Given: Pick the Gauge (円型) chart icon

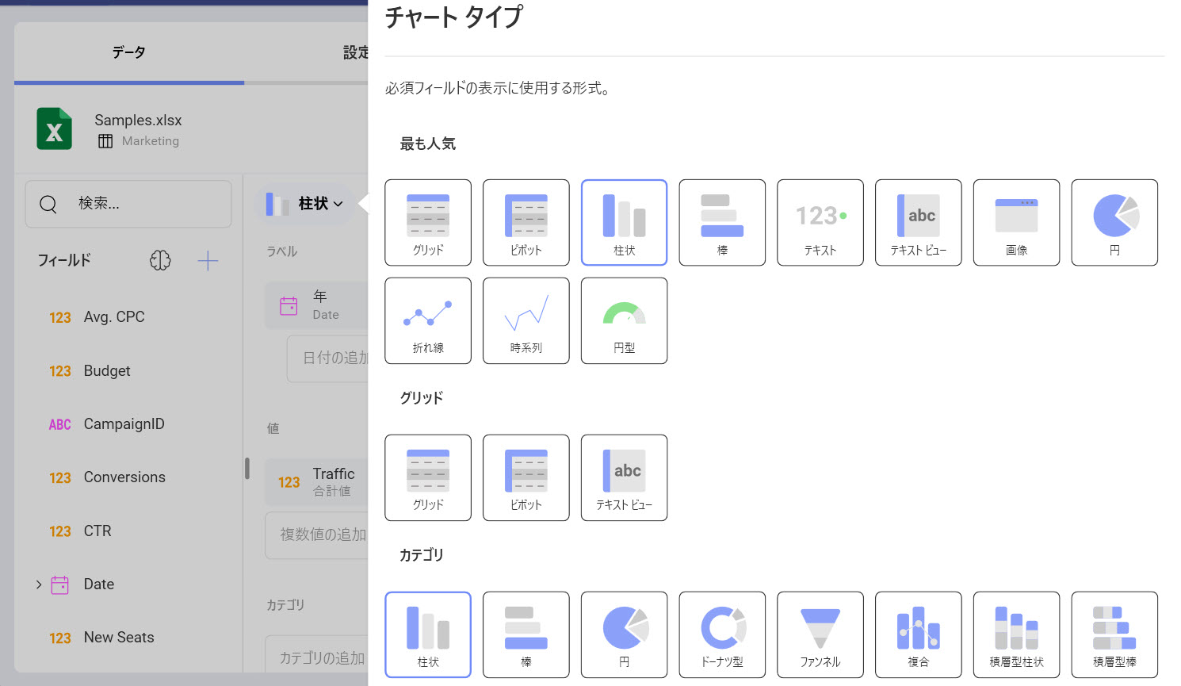Looking at the screenshot, I should (x=624, y=320).
